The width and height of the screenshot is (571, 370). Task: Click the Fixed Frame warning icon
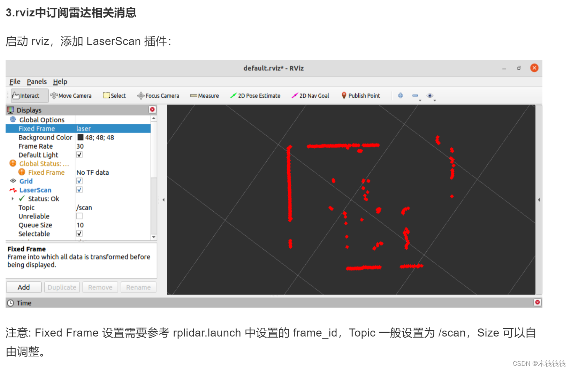(22, 172)
